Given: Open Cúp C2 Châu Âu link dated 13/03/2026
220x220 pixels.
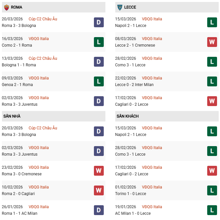Looking at the screenshot, I should [43, 58].
